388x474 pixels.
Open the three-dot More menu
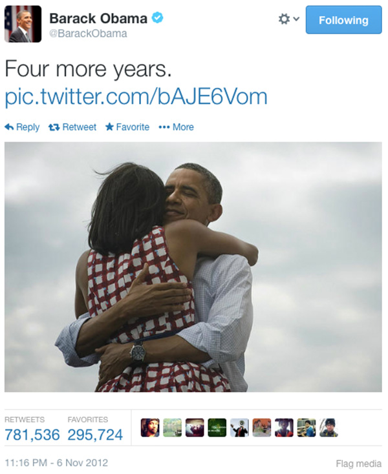tap(176, 127)
